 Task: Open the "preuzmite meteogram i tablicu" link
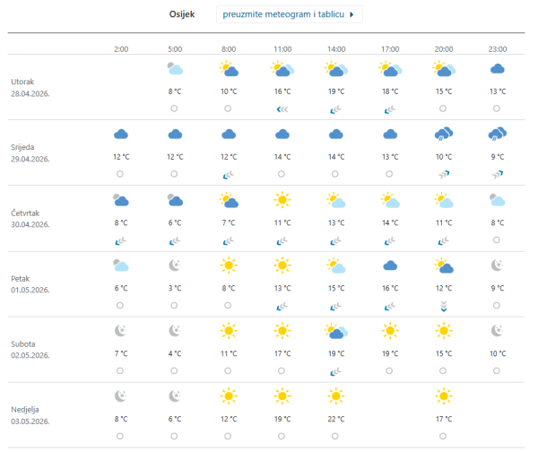click(288, 15)
